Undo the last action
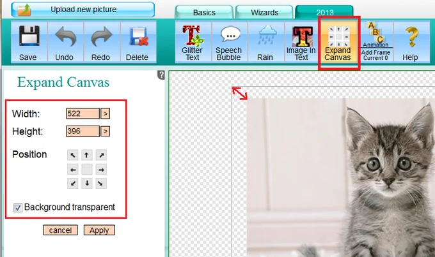The width and height of the screenshot is (435, 257). coord(65,42)
